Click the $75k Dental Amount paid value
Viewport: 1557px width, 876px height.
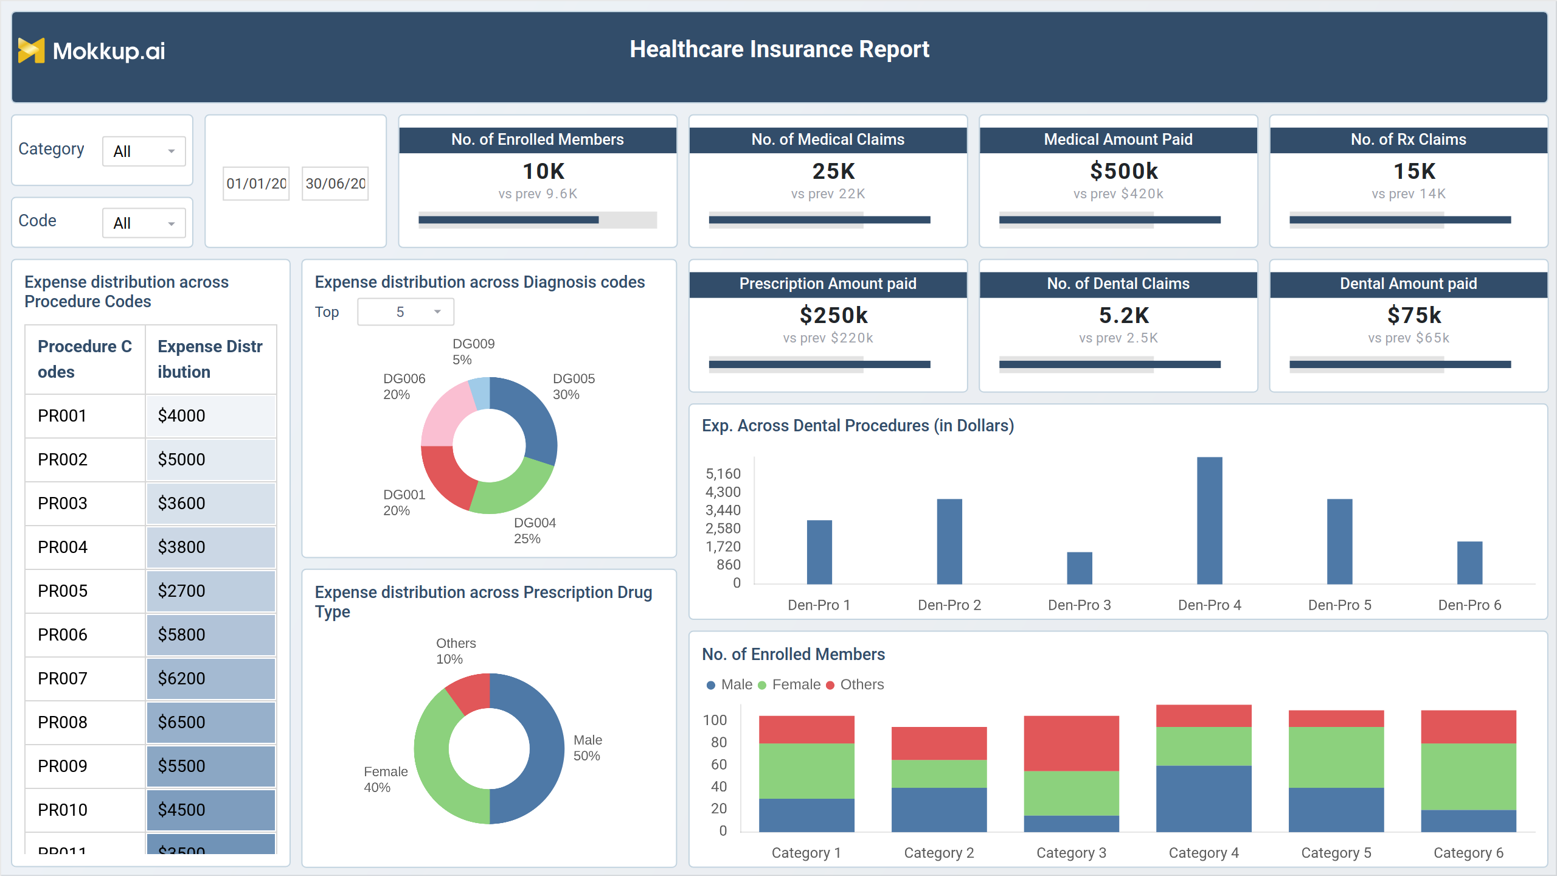[1415, 316]
